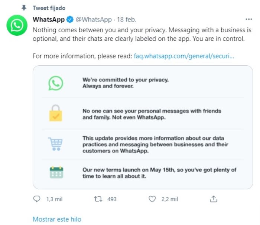Open the faq.whatsapp.com link
This screenshot has height=225, width=260.
(x=184, y=56)
